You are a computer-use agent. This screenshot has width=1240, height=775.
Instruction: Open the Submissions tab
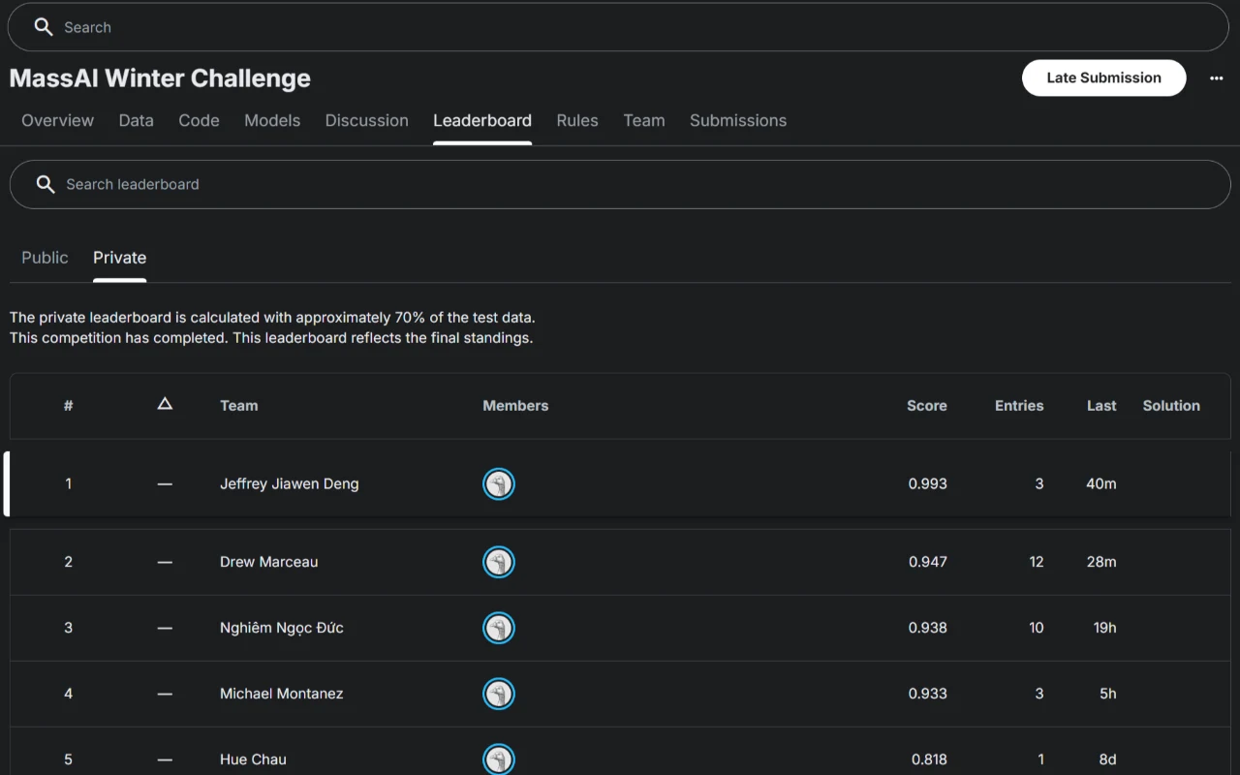[x=738, y=120]
